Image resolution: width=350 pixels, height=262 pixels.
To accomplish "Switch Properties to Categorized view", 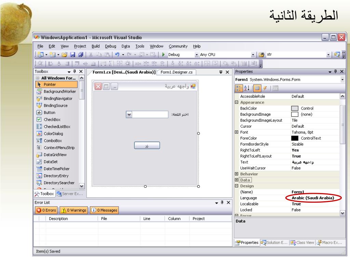I will coord(239,88).
